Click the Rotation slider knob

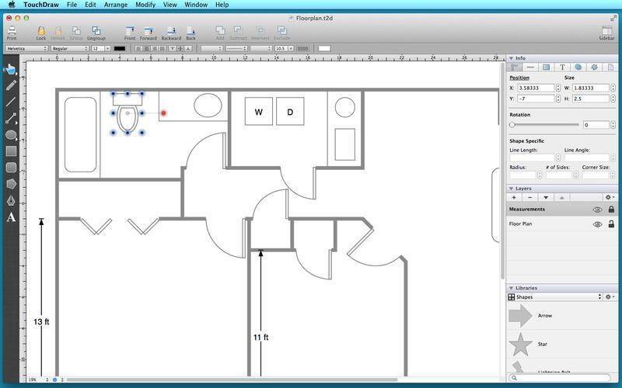point(512,125)
